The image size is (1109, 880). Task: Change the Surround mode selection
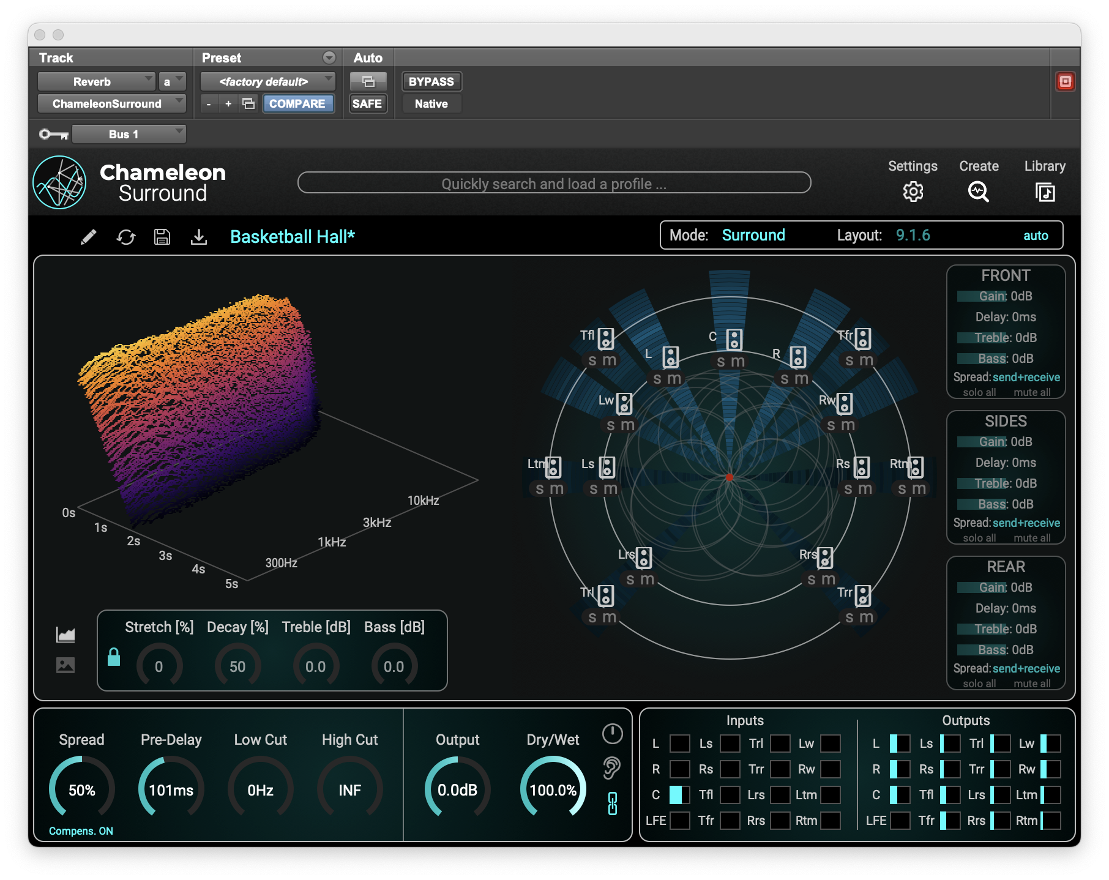click(753, 236)
